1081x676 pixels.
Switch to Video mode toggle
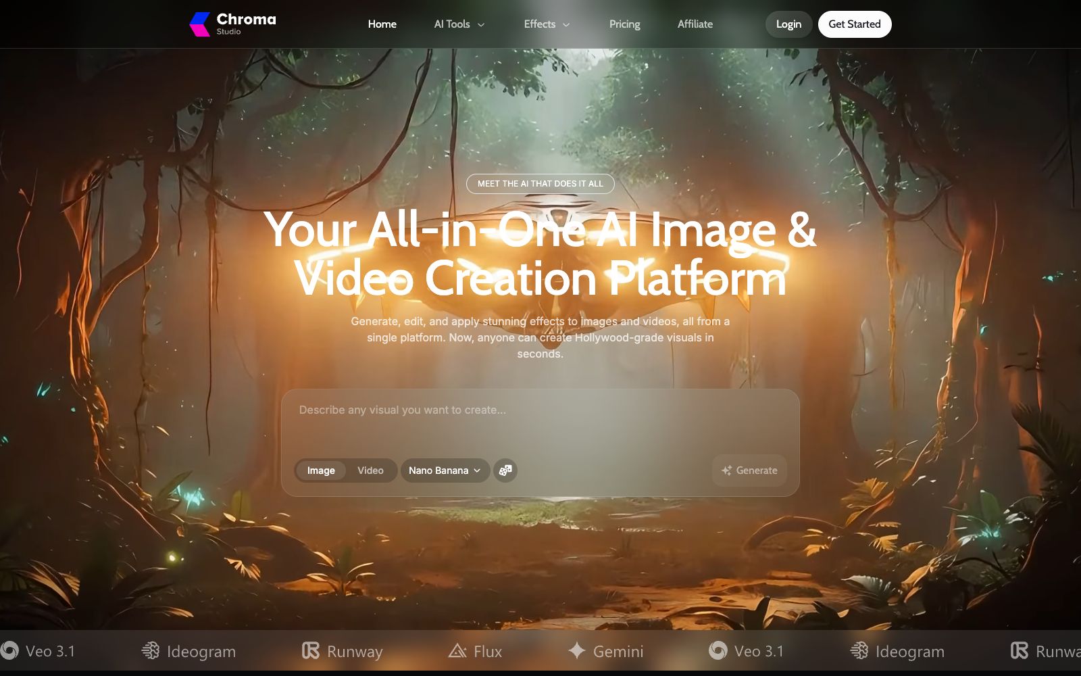tap(370, 470)
